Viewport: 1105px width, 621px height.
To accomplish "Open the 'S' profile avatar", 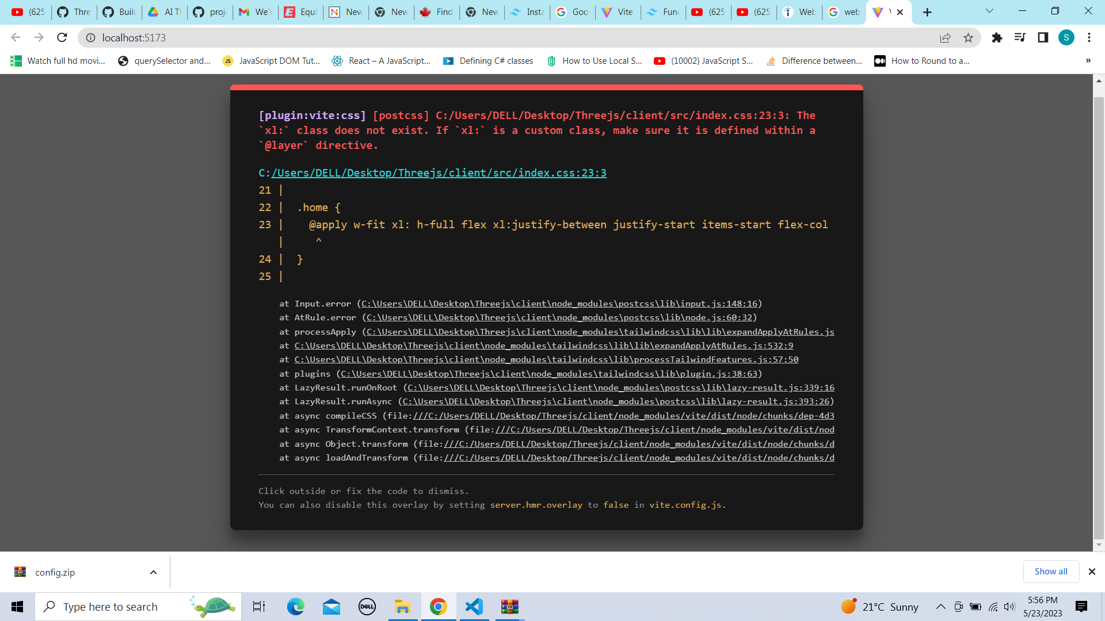I will click(x=1066, y=37).
